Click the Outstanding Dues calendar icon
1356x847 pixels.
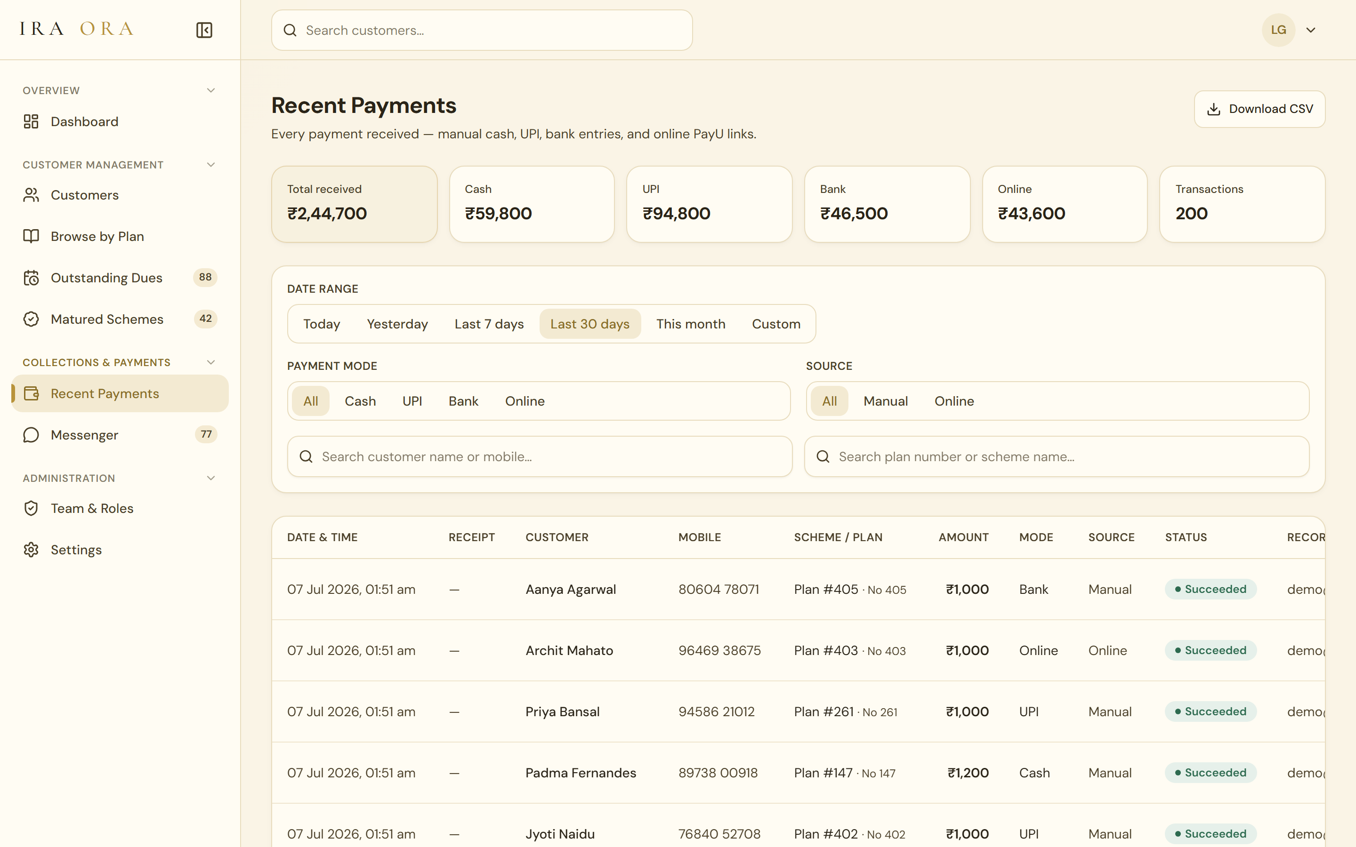point(31,278)
